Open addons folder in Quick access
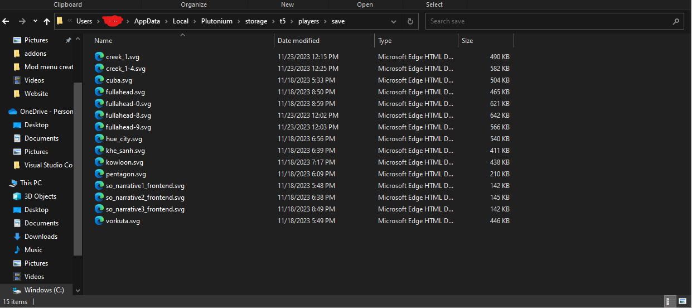The height and width of the screenshot is (308, 692). (x=35, y=54)
